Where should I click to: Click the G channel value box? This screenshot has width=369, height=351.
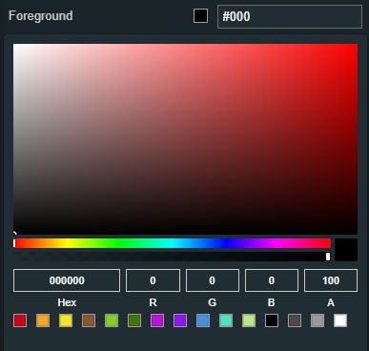pyautogui.click(x=213, y=280)
